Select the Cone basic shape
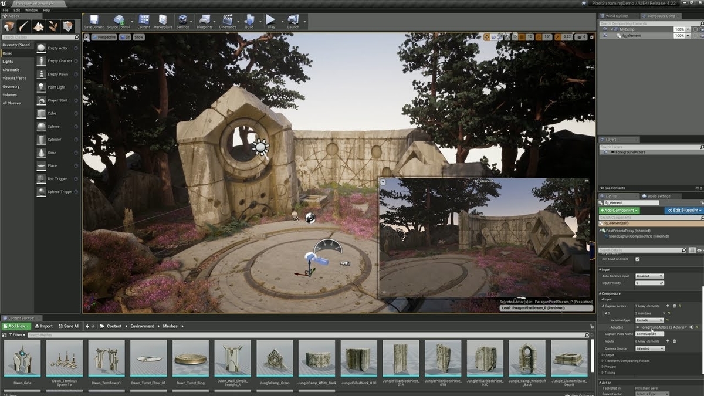The height and width of the screenshot is (396, 704). pyautogui.click(x=56, y=153)
